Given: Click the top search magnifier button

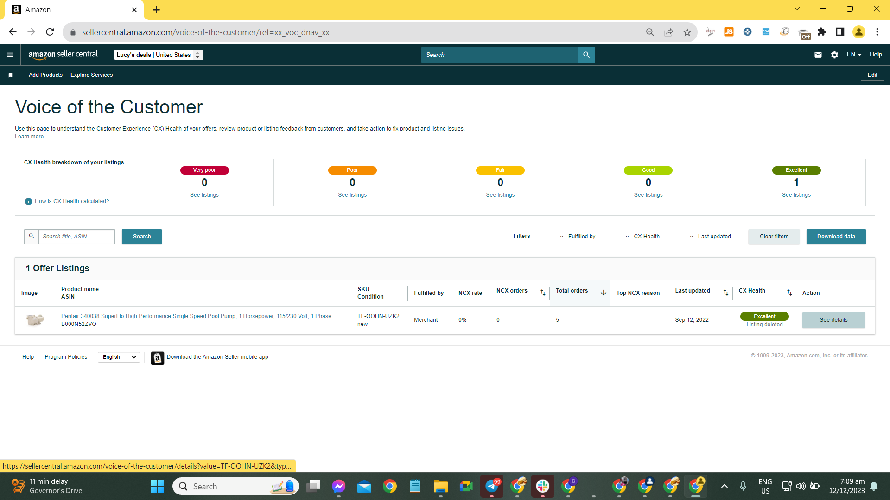Looking at the screenshot, I should [x=586, y=55].
